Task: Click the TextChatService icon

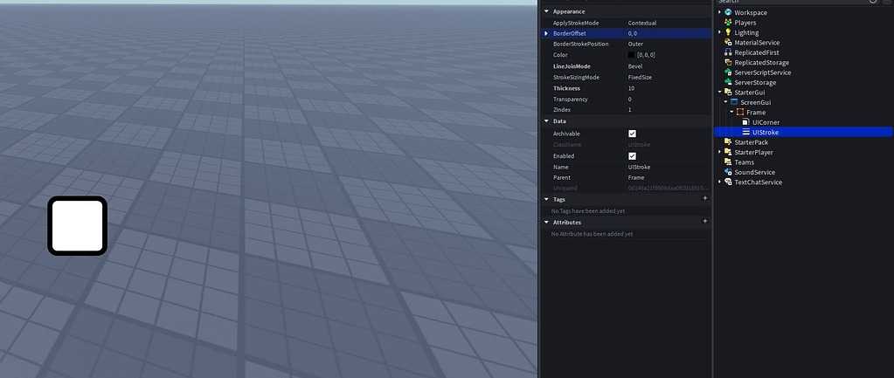Action: (x=728, y=182)
